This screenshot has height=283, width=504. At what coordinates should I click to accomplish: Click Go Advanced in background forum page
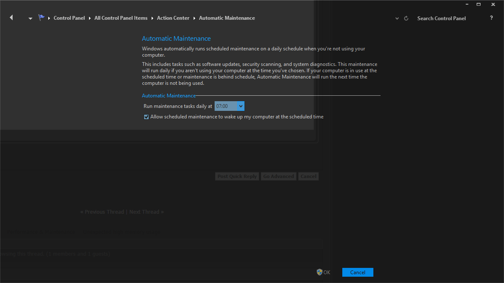point(278,176)
